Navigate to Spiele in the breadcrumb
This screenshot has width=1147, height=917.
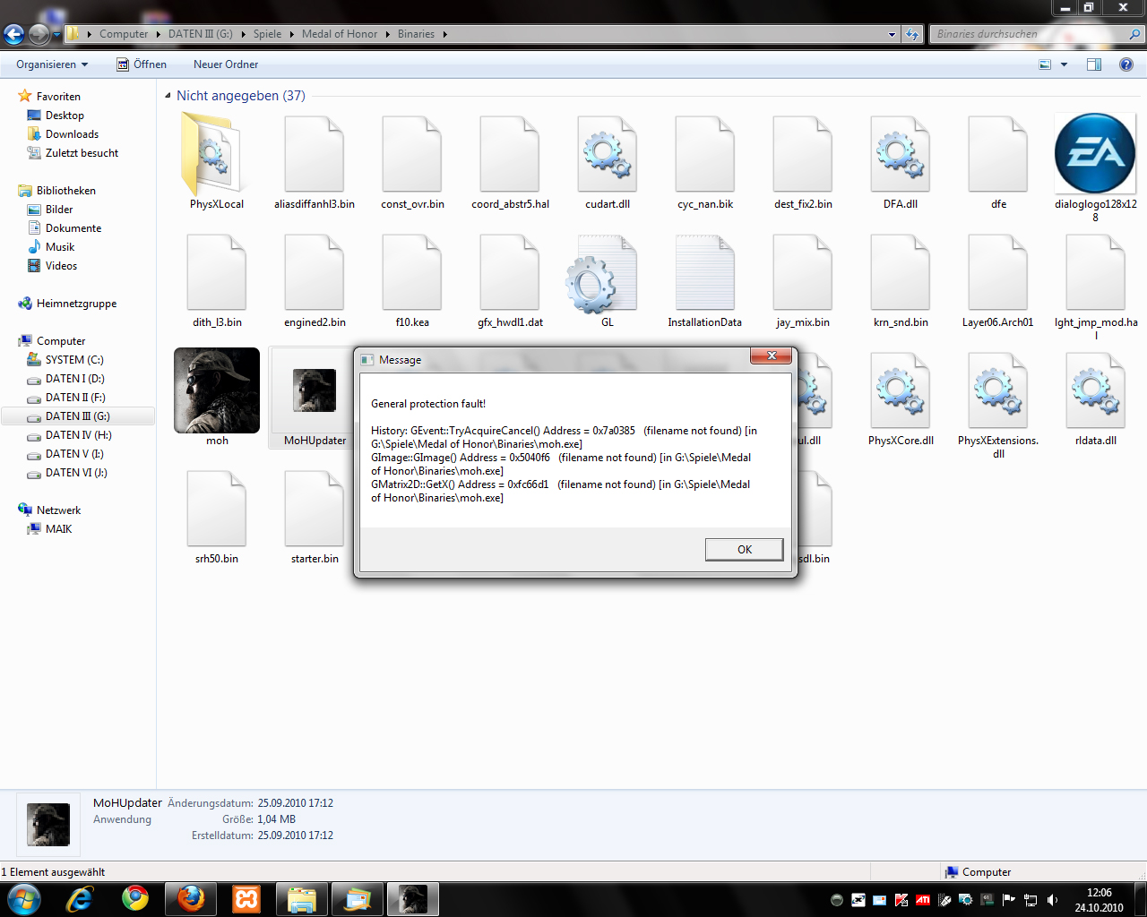[x=267, y=34]
